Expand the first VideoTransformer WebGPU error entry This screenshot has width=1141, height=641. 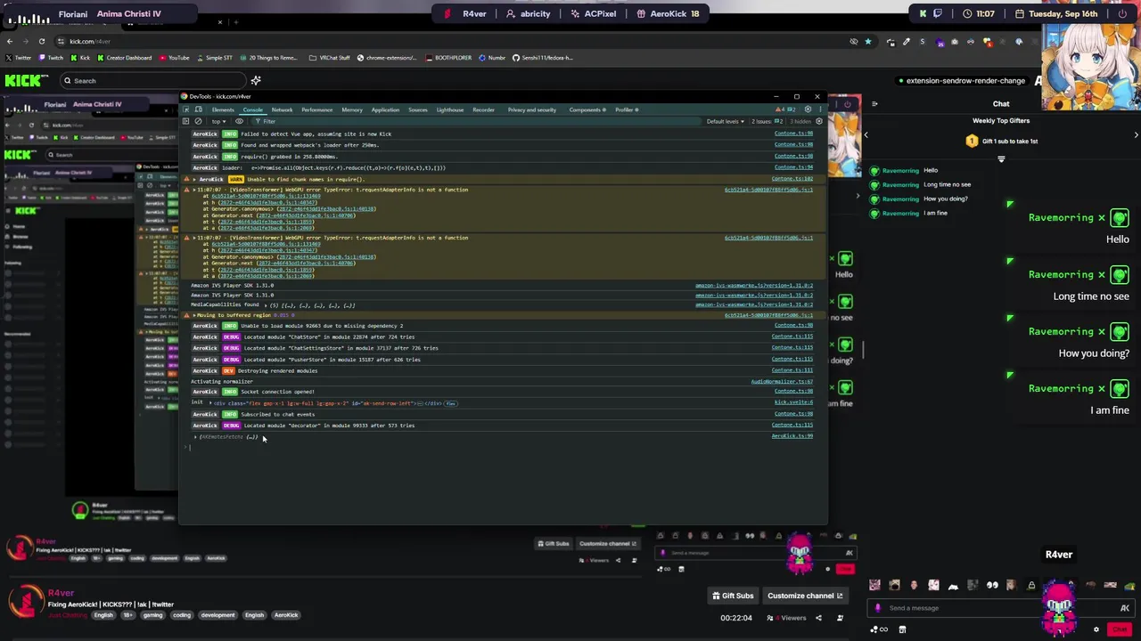click(194, 190)
